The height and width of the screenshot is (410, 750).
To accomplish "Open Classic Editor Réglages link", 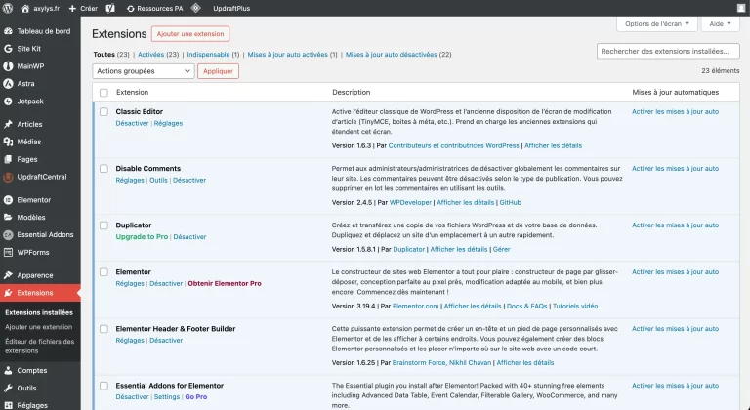I will tap(168, 123).
